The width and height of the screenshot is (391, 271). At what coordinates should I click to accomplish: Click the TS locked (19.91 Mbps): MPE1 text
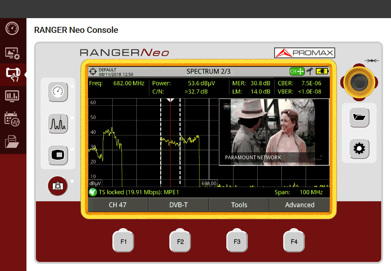point(139,192)
